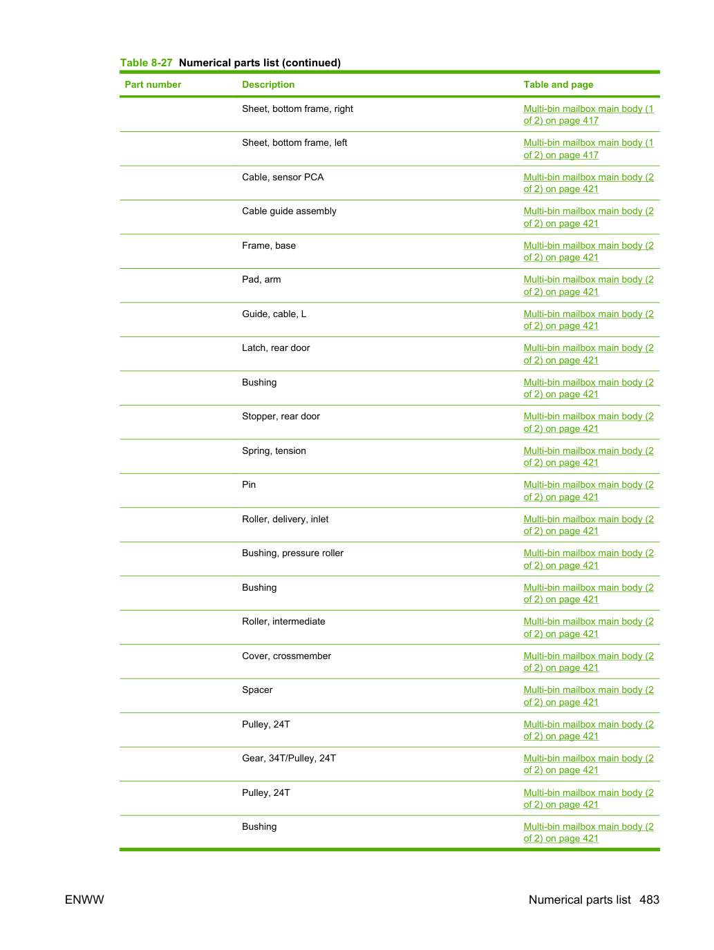Follow the Cable guide assembly page link
The height and width of the screenshot is (950, 714).
coord(588,217)
